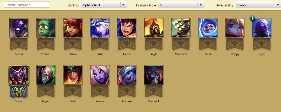
Task: Click Shaco's blue mastery emblem
Action: 19,92
